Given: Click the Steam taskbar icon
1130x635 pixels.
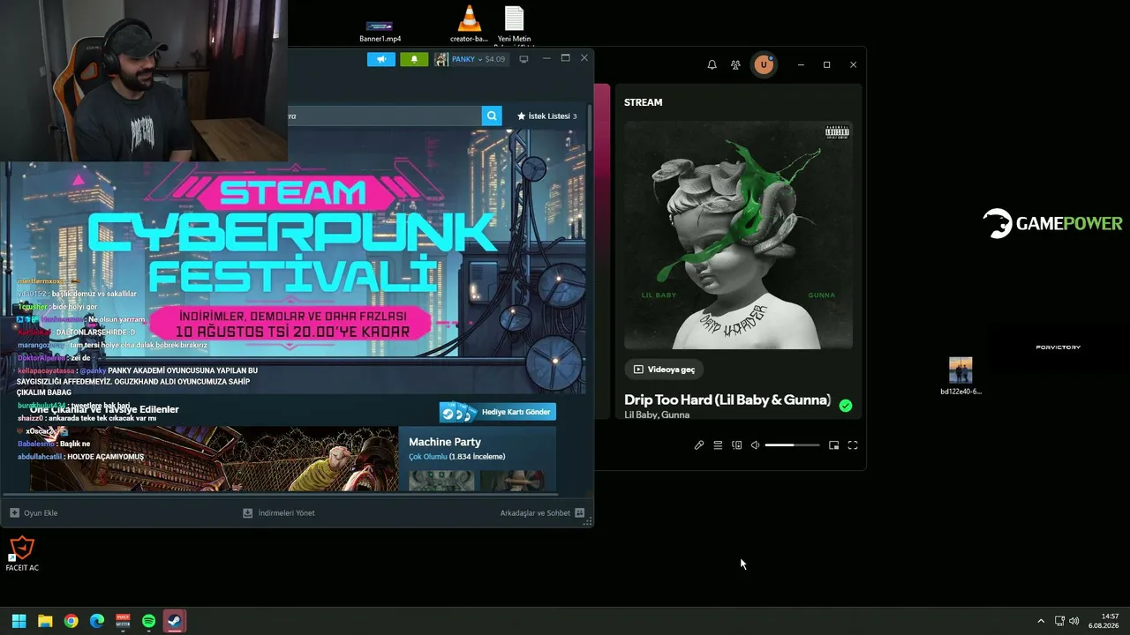Looking at the screenshot, I should 175,621.
